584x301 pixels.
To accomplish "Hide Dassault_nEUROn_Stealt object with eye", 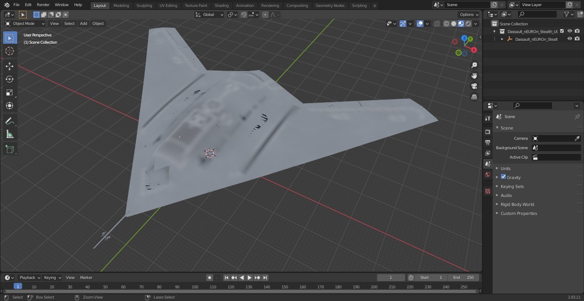I will click(570, 39).
